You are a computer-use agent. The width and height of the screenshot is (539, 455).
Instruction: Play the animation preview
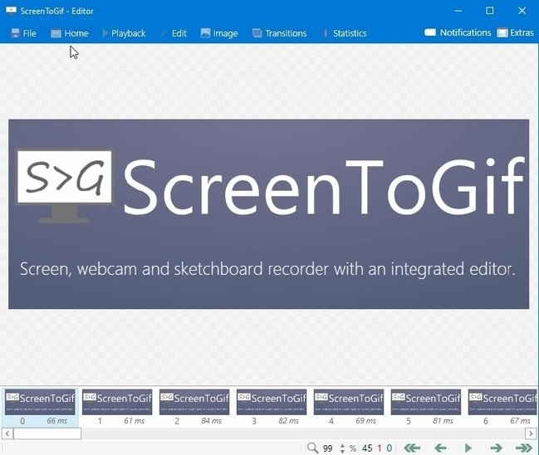click(x=468, y=448)
